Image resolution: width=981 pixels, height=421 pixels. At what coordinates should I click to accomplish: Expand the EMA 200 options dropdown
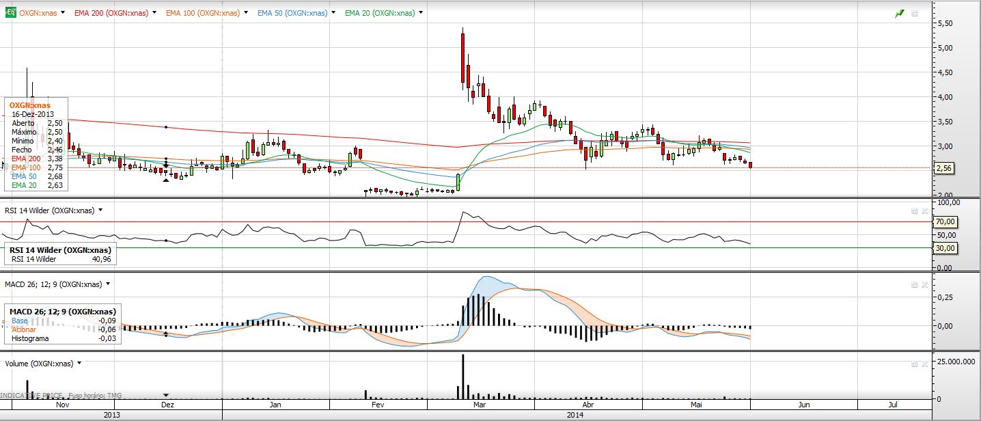click(154, 13)
